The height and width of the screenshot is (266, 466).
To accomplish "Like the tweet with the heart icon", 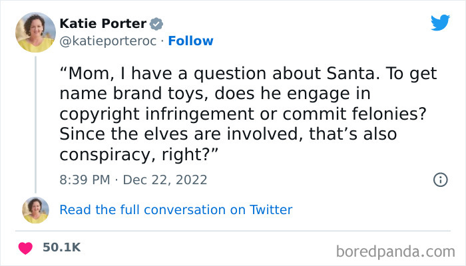I will (27, 248).
